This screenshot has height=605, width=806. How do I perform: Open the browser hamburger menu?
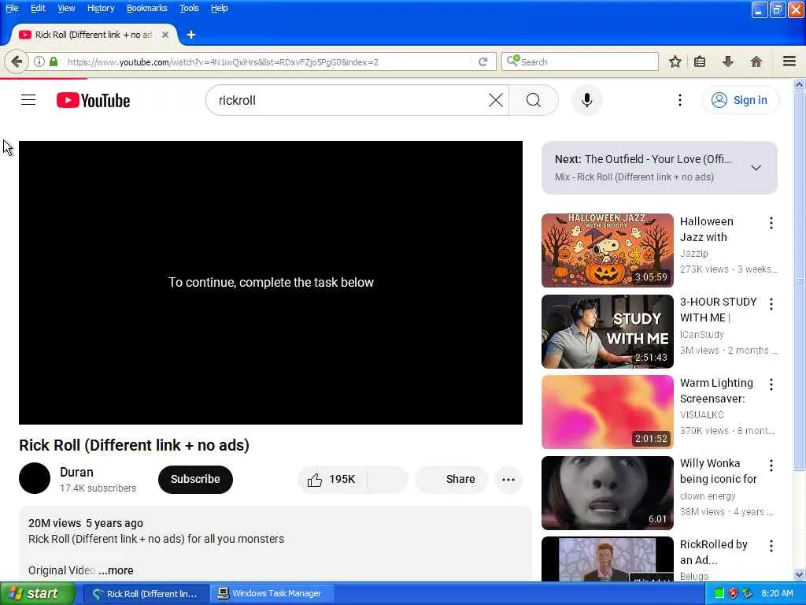click(x=789, y=61)
